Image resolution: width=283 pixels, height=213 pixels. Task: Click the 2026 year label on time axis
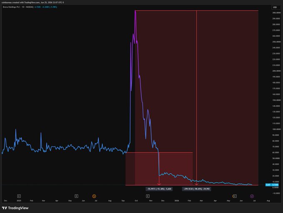(177, 201)
